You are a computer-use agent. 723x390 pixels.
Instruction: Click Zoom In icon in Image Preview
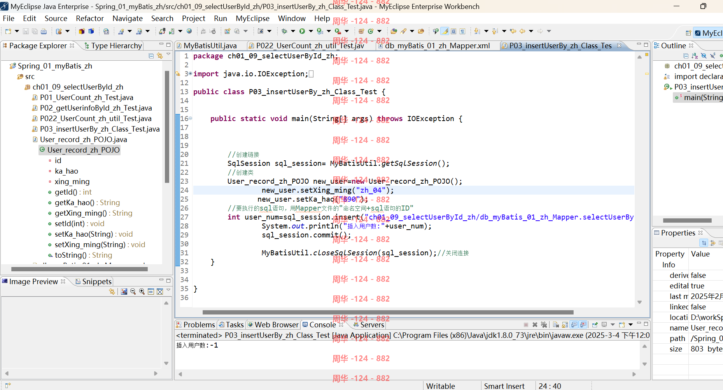point(142,292)
